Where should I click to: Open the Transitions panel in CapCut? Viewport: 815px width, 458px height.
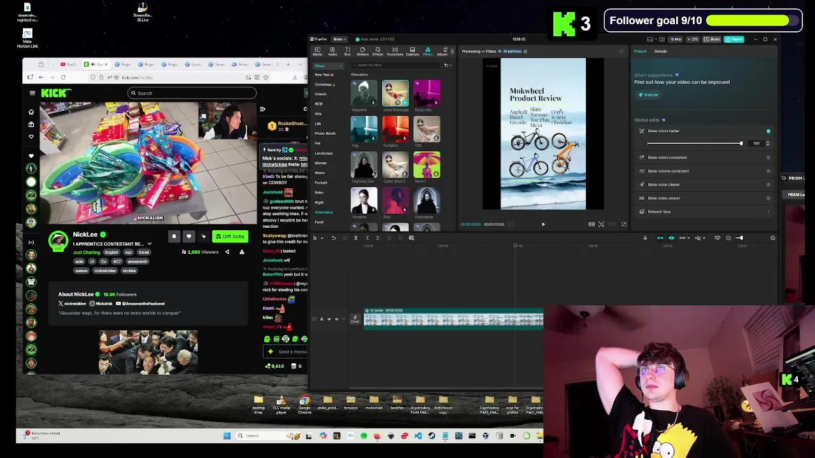click(x=395, y=51)
